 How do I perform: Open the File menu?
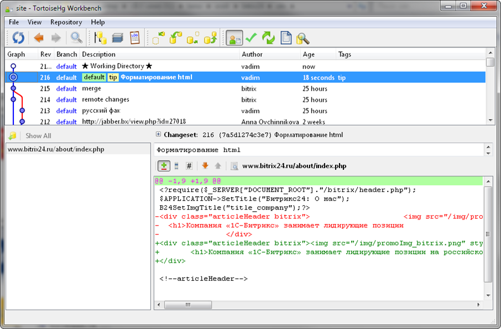(14, 22)
